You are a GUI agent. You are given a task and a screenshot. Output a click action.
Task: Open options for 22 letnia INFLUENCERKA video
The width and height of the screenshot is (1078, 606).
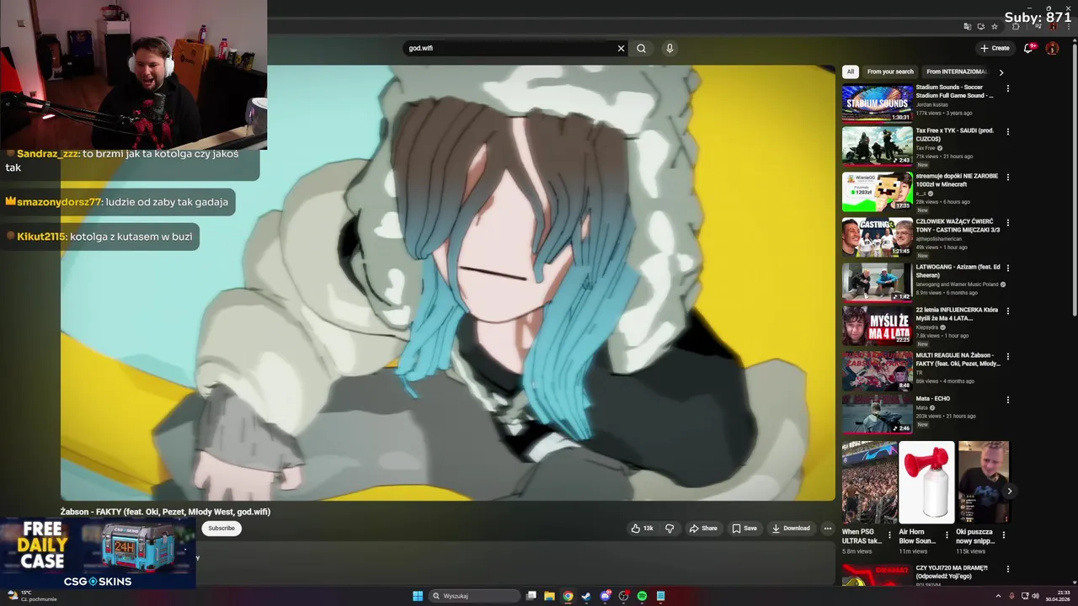coord(1007,311)
